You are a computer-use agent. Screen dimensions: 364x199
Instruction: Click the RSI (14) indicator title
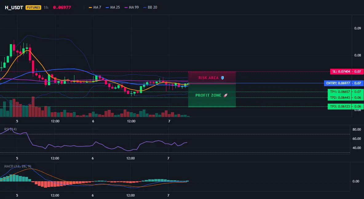[10, 129]
